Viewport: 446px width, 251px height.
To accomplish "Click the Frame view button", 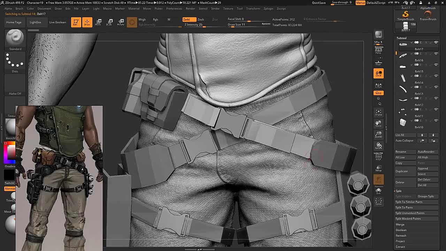I will (x=378, y=112).
